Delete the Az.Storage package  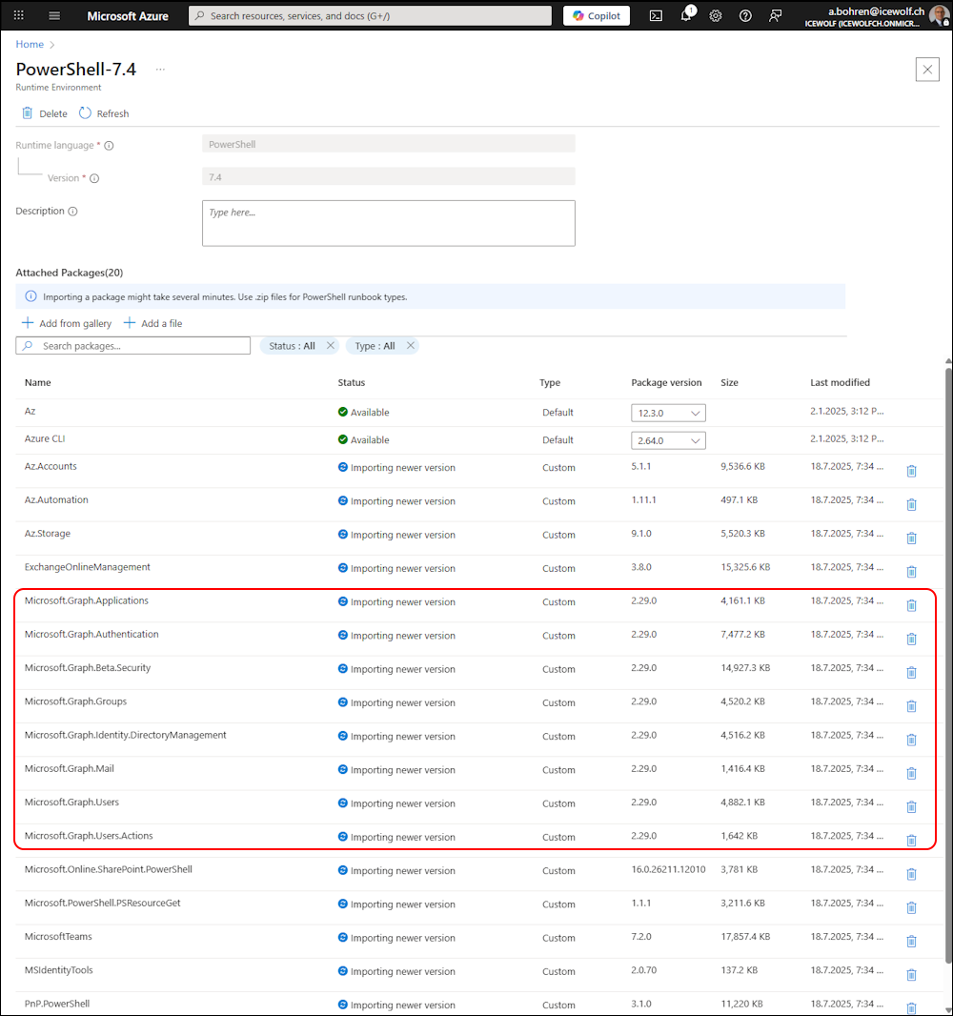911,538
